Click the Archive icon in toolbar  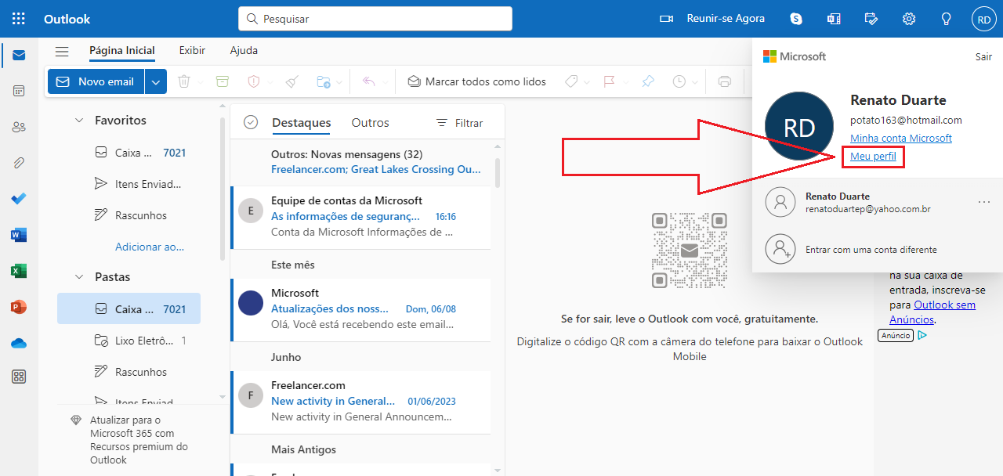[223, 81]
